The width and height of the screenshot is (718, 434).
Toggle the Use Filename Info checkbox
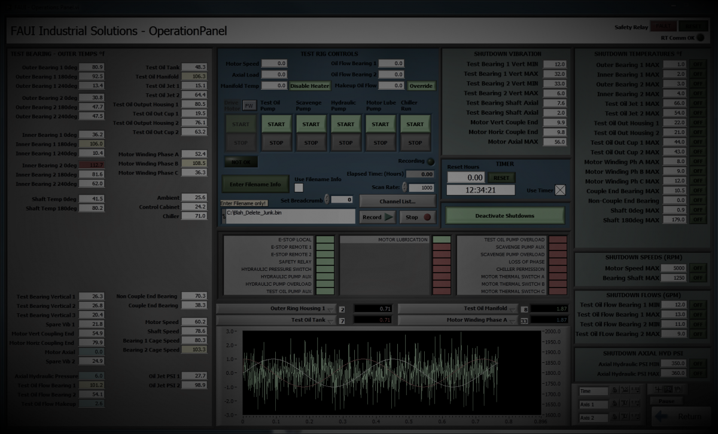click(299, 188)
